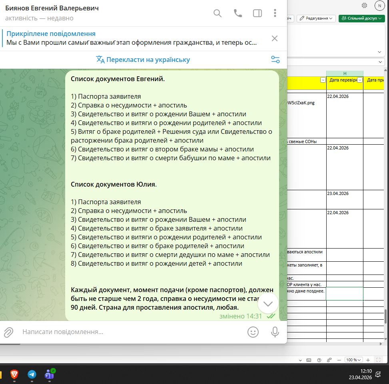Open the help question-mark icon
Screen dimensions: 389x384
[x=319, y=360]
